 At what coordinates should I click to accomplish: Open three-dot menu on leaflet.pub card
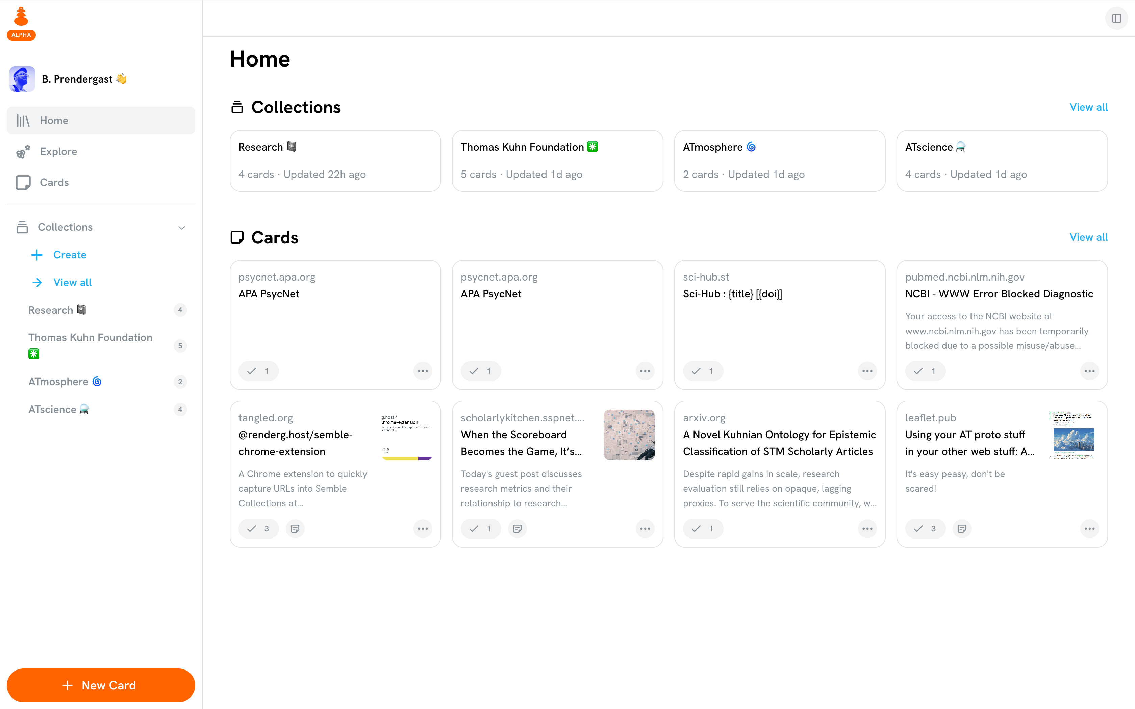[x=1089, y=528]
